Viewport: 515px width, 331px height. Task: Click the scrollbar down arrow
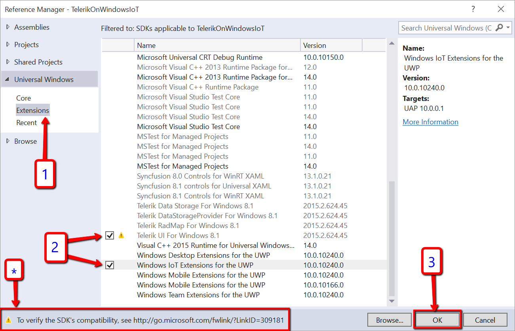(x=391, y=301)
